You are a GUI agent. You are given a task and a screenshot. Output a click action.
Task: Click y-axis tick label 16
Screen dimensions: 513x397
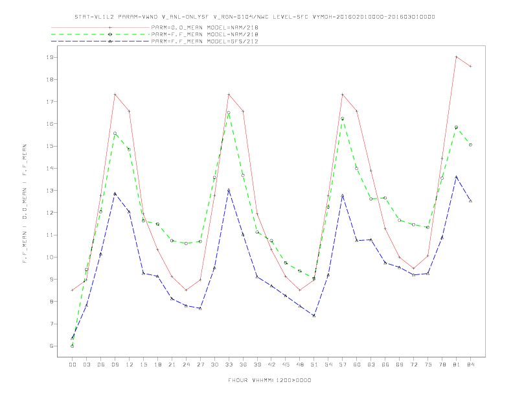point(50,124)
